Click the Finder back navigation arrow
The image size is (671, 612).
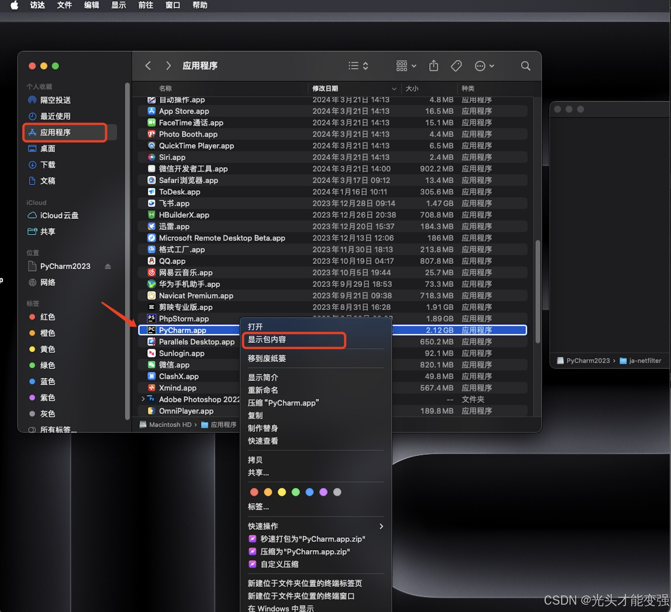[148, 66]
